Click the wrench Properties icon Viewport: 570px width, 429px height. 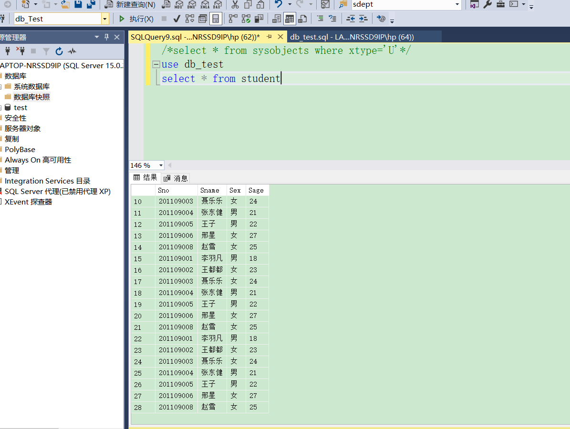(x=487, y=4)
